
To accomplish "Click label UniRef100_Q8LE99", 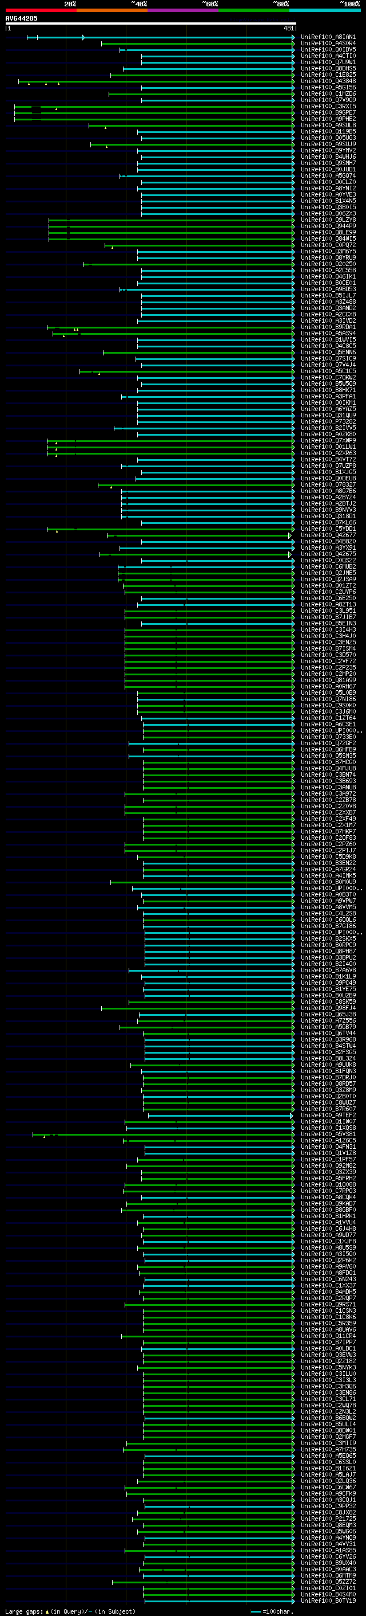I will point(328,233).
